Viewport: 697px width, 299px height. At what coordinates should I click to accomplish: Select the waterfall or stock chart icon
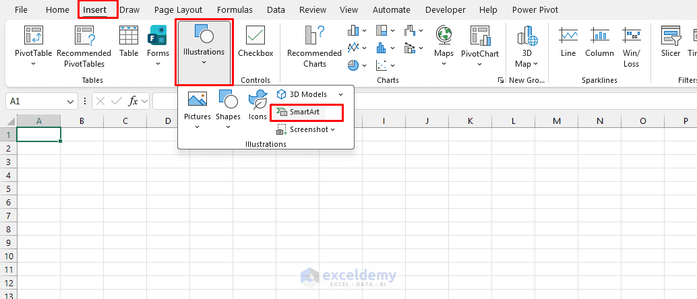tap(410, 31)
